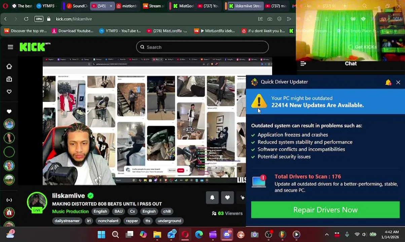
Task: Select the tts tag
Action: [x=148, y=221]
